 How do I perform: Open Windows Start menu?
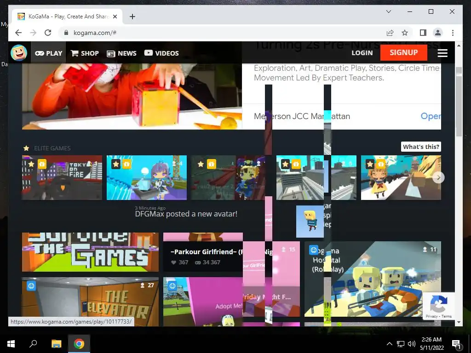(x=11, y=344)
